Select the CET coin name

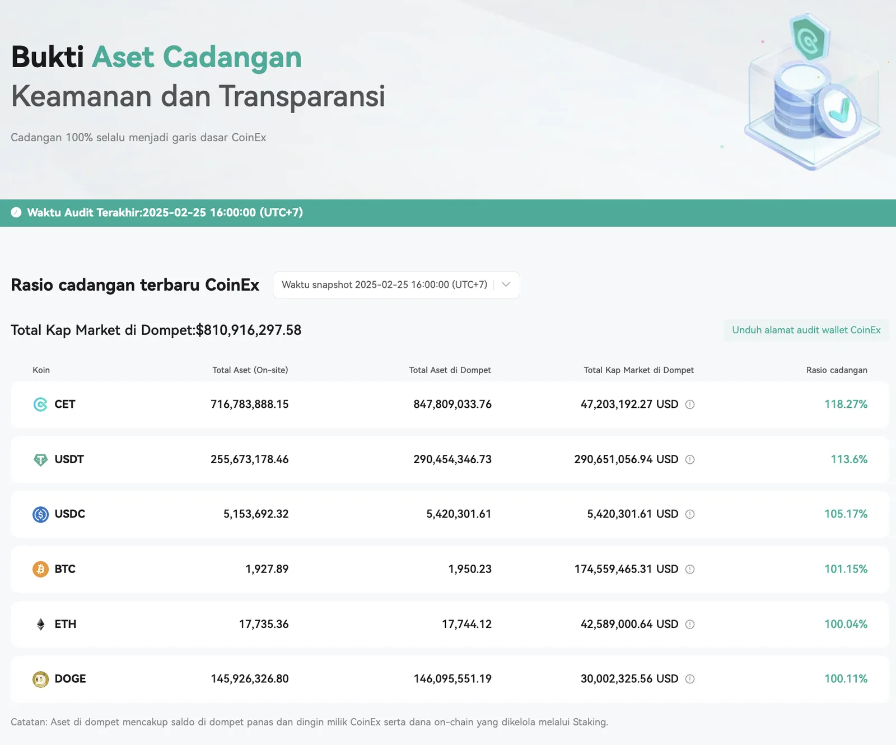click(65, 404)
